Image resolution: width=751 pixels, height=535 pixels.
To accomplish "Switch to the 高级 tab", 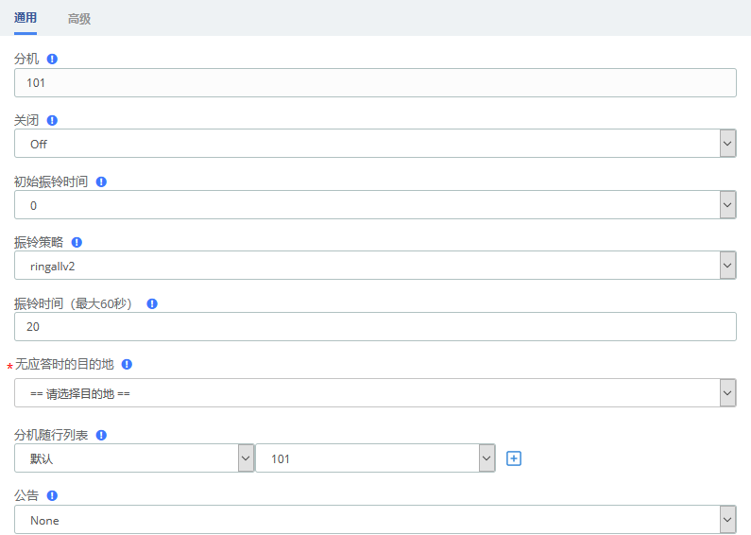I will tap(79, 19).
